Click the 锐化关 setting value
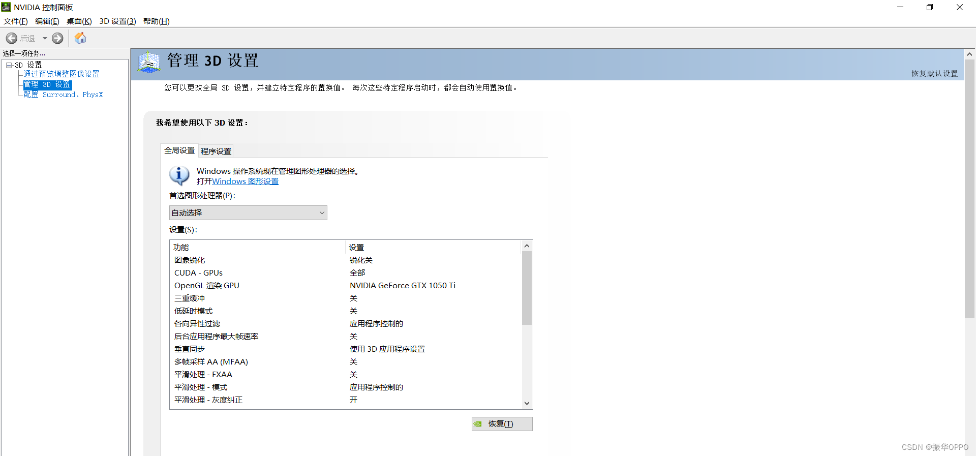 (361, 260)
